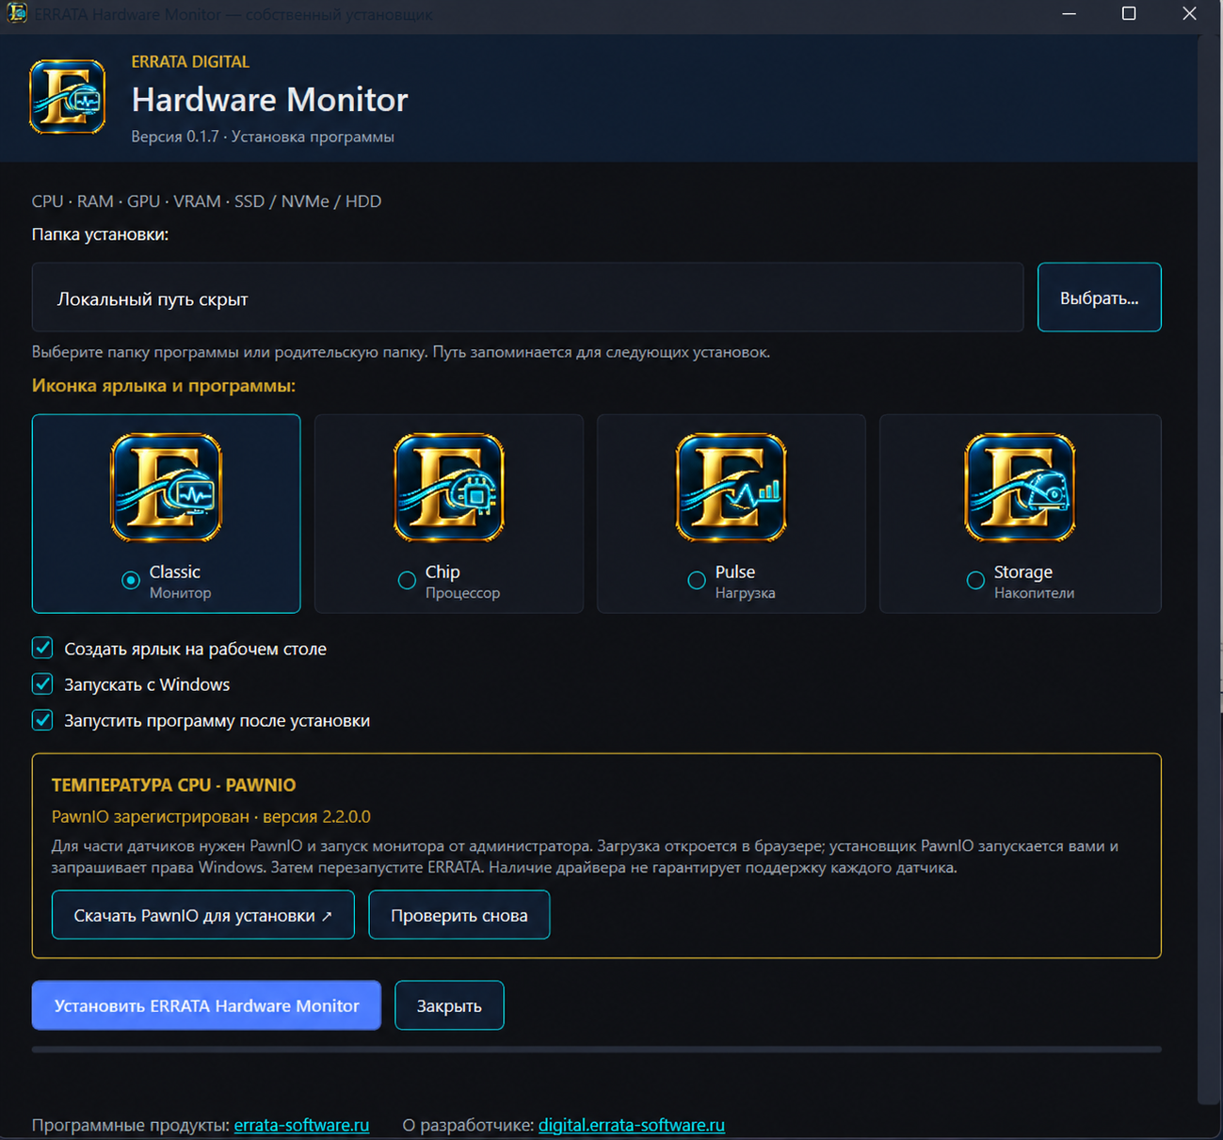Image resolution: width=1223 pixels, height=1140 pixels.
Task: Click the ERRATA Hardware Monitor header logo
Action: [67, 97]
